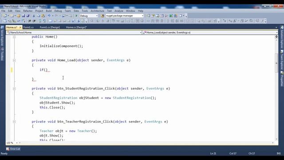This screenshot has height=160, width=284.
Task: Click the Copy toolbar icon
Action: pos(39,16)
